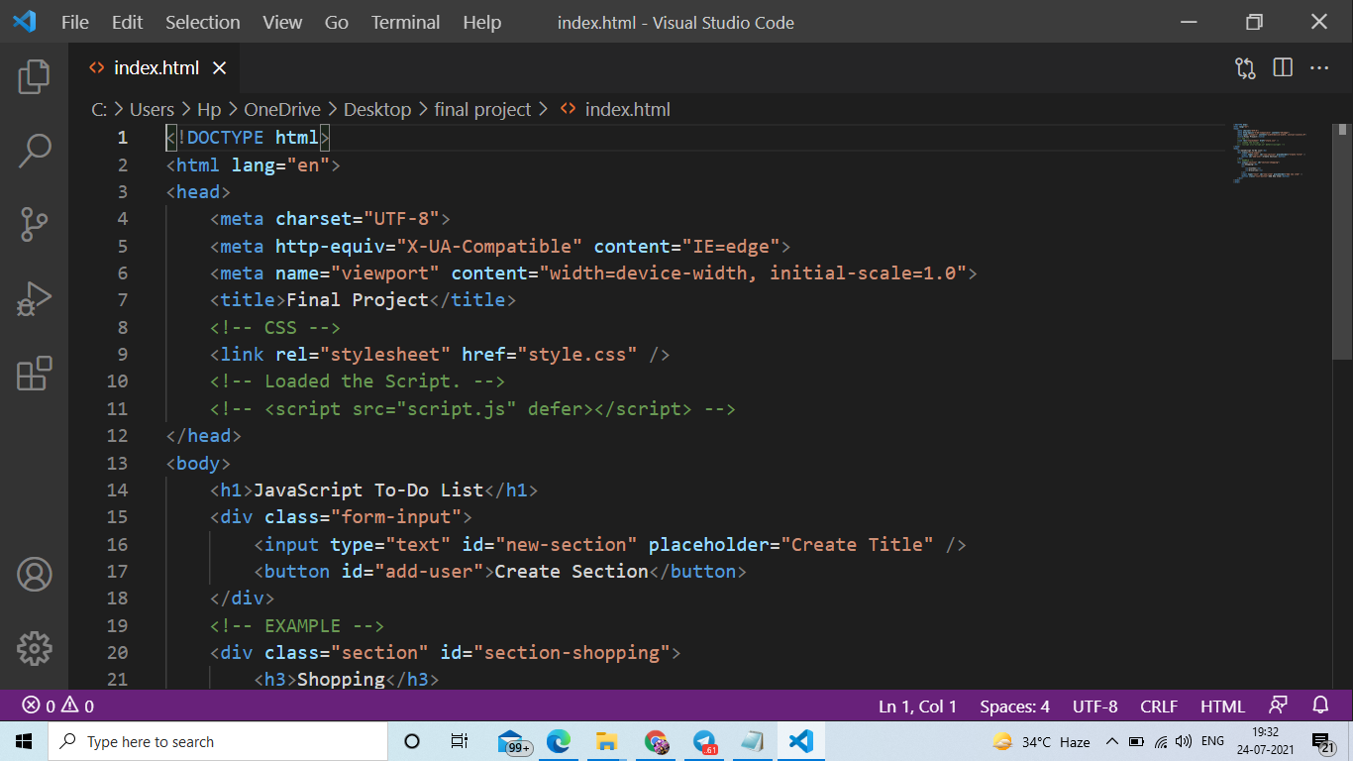Click the clock showing 19:32
The image size is (1353, 761).
point(1265,733)
